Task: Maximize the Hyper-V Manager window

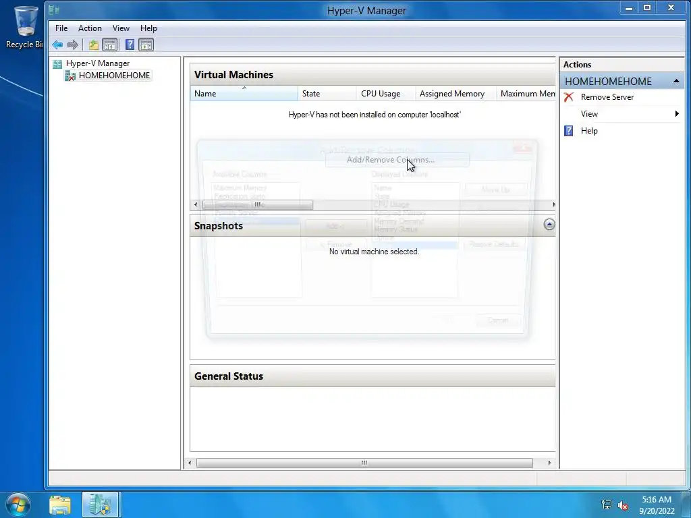Action: pos(647,8)
